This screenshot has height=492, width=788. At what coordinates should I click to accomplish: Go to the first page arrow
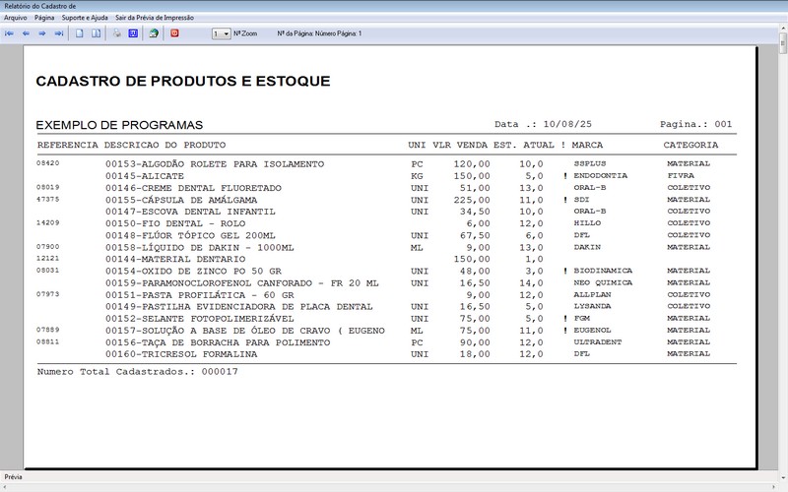click(10, 33)
